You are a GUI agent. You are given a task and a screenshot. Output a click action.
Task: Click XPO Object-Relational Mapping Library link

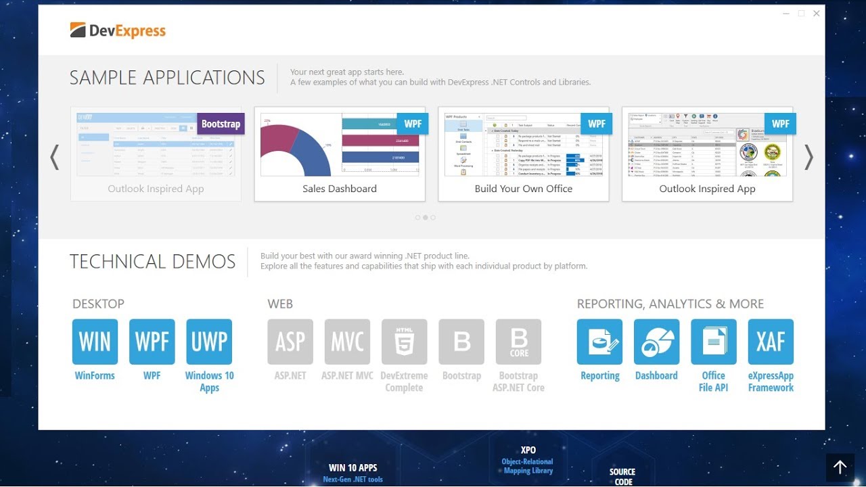(528, 460)
